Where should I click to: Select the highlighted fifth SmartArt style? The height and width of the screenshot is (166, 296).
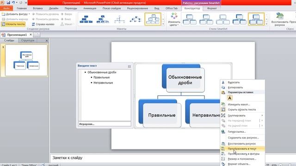[x=256, y=19]
